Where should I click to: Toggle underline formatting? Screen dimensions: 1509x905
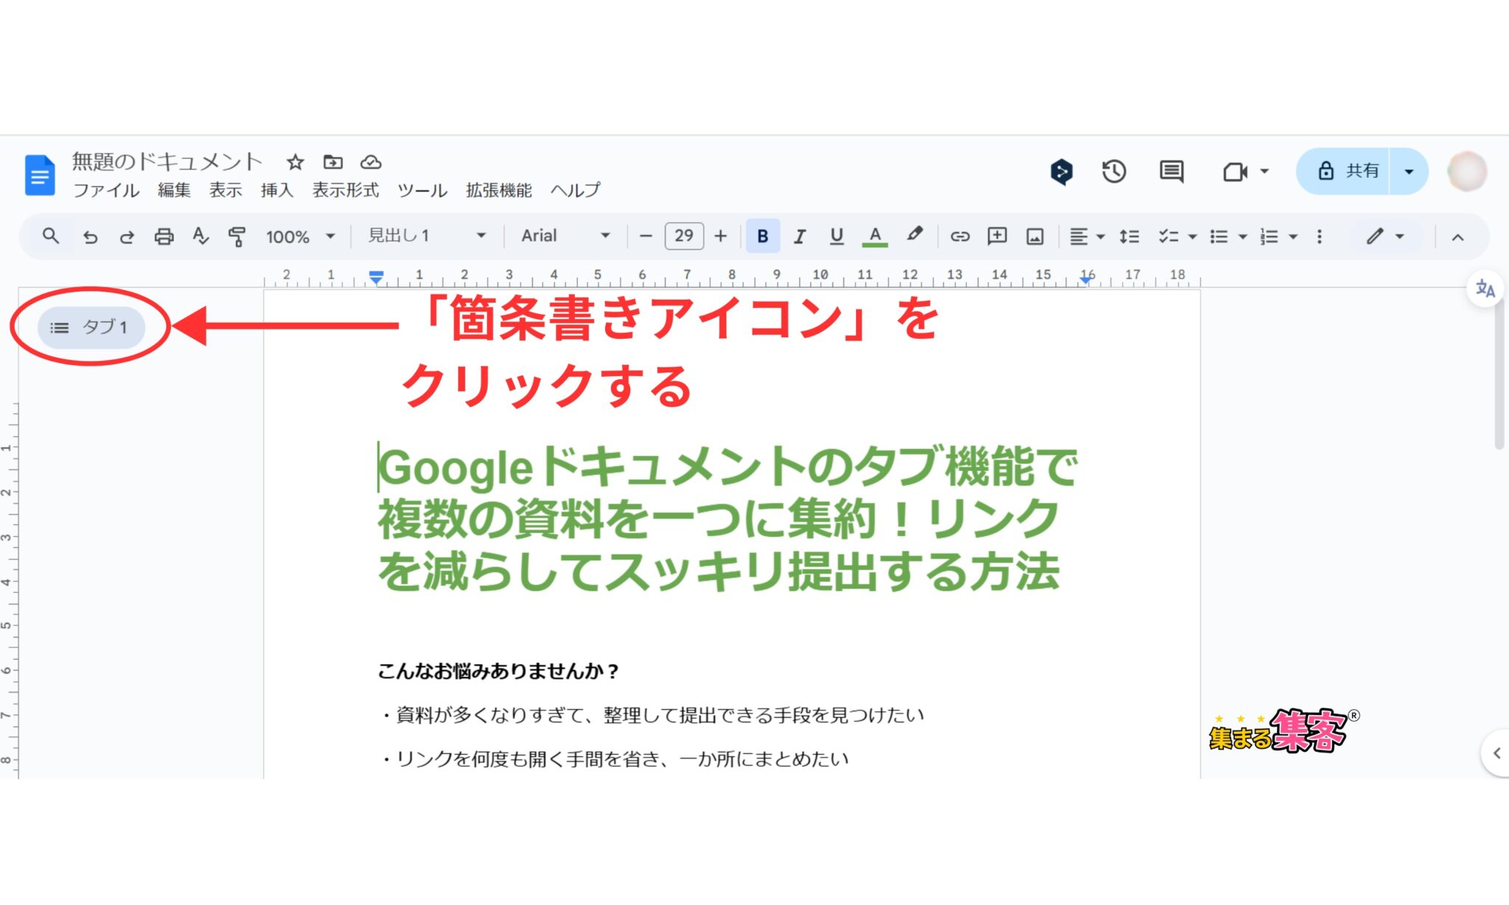(x=836, y=236)
